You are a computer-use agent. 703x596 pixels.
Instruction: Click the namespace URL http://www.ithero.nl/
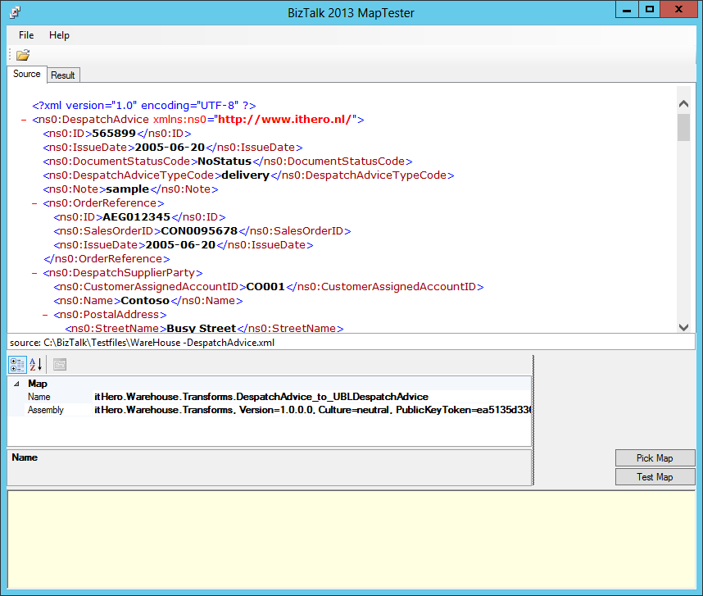(284, 120)
